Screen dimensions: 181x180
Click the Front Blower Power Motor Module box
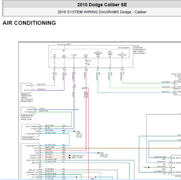(30, 130)
